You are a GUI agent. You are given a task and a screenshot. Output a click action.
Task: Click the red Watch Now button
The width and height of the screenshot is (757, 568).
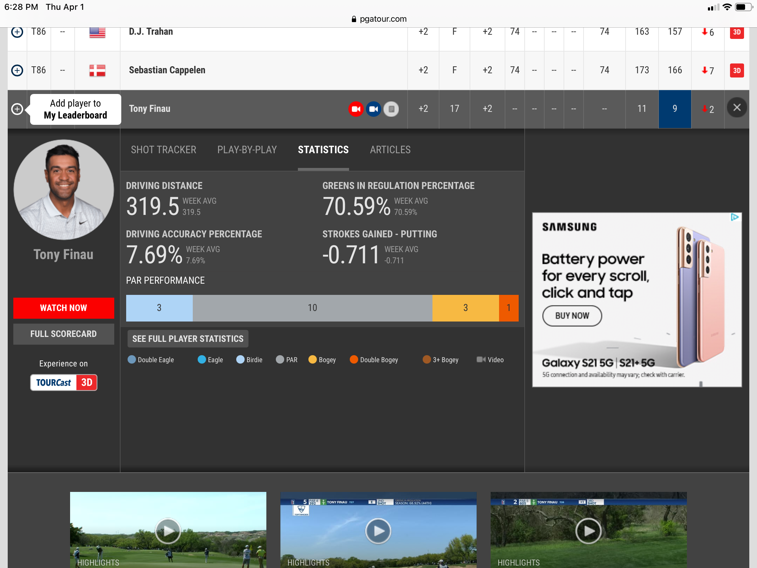tap(63, 308)
